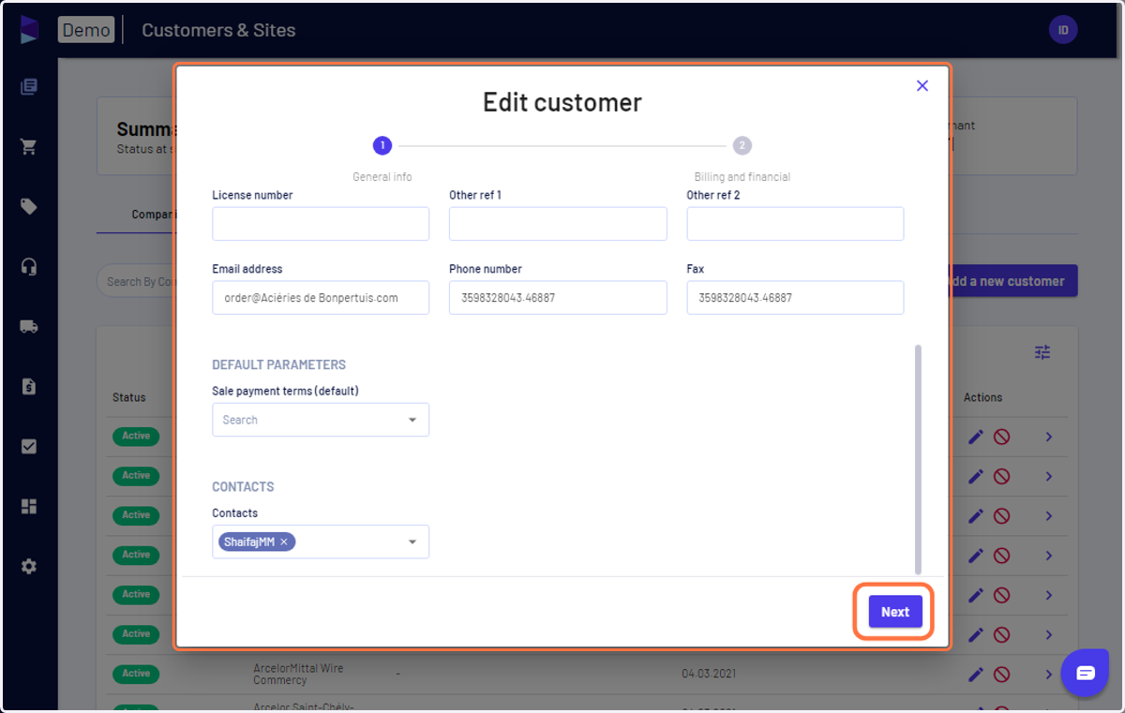The height and width of the screenshot is (713, 1125).
Task: Click the Customers & Sites page title
Action: pos(218,30)
